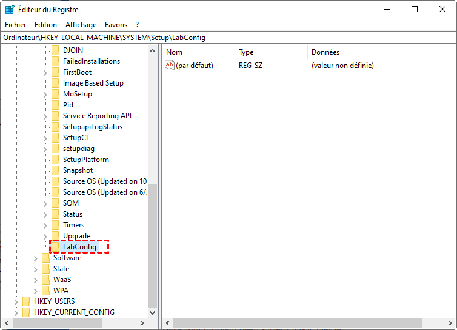
Task: Click the (valeur non définie) data cell
Action: pos(342,66)
